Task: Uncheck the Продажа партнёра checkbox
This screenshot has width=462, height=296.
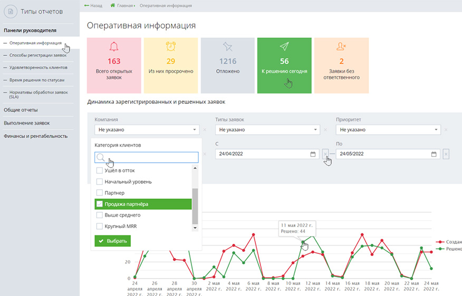Action: (x=100, y=204)
